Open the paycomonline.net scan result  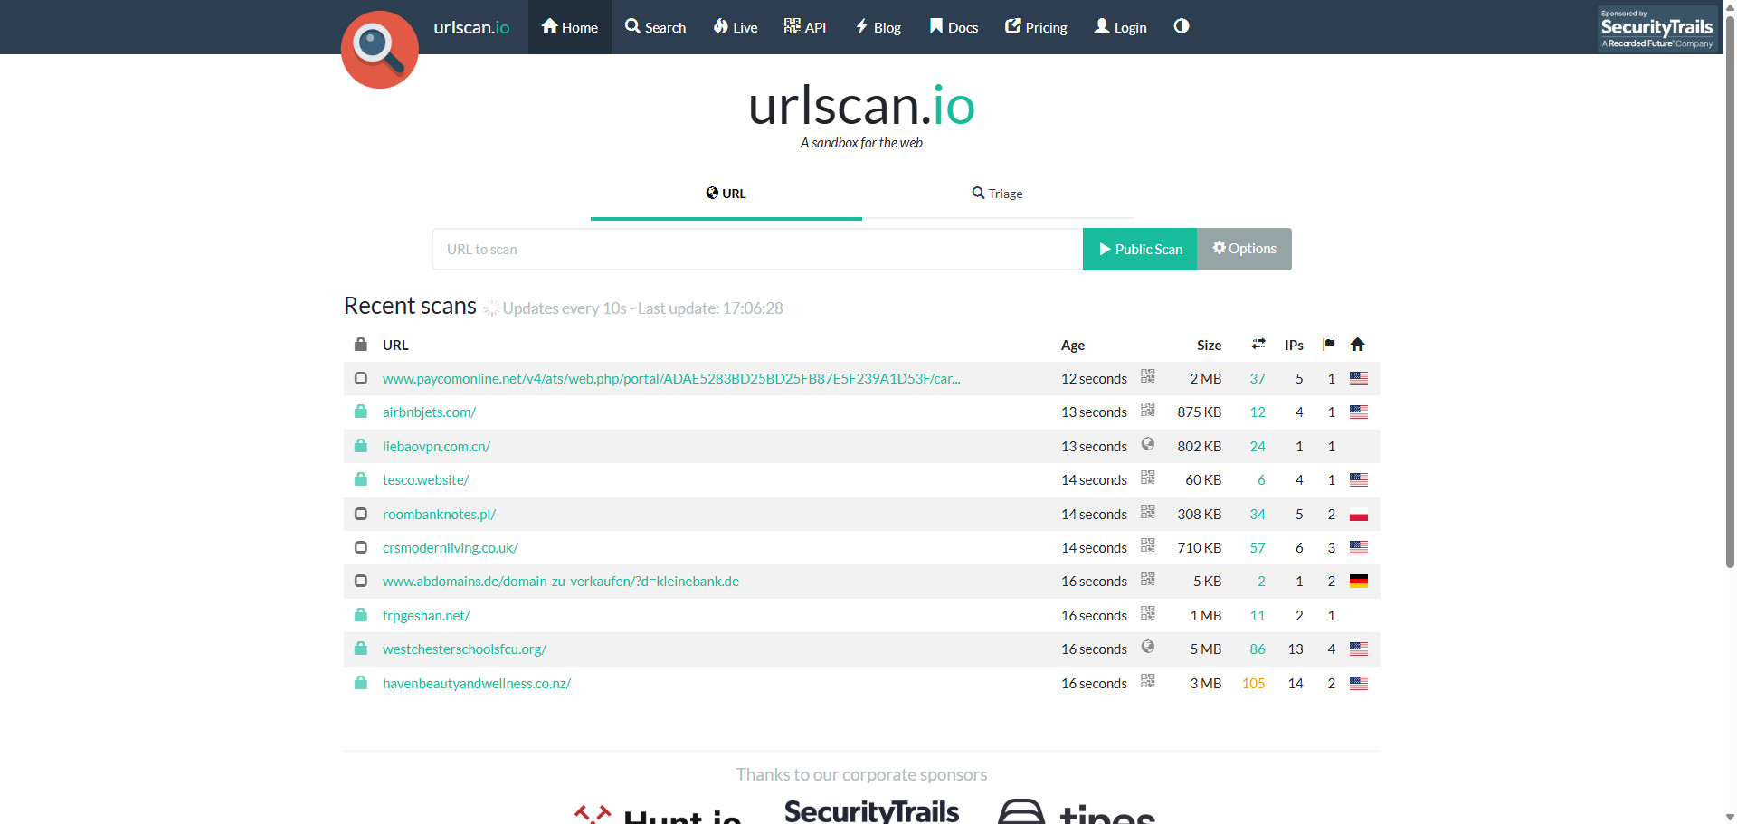coord(671,379)
